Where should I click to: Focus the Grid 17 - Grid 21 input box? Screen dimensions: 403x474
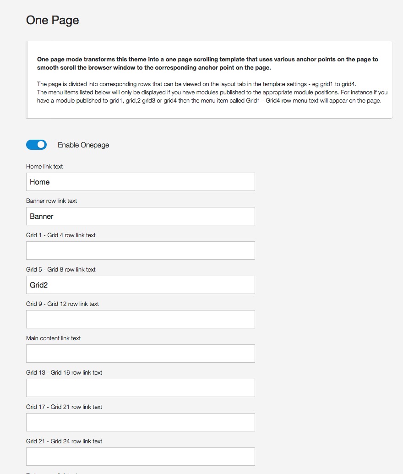click(140, 422)
